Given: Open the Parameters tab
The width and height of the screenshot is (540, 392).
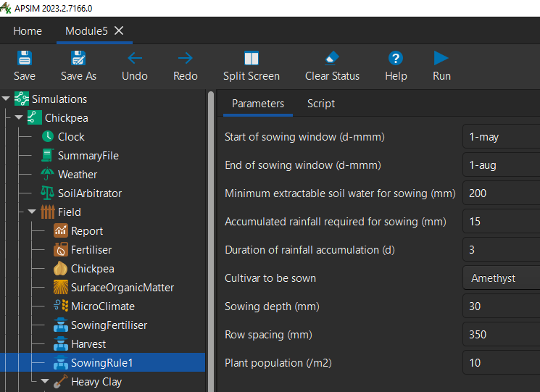Looking at the screenshot, I should coord(258,104).
